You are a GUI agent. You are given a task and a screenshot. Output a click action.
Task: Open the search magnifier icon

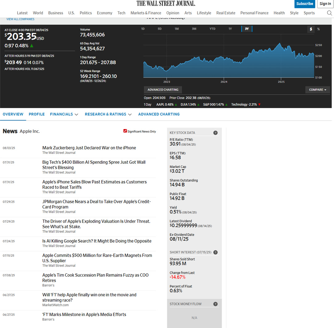coord(329,13)
